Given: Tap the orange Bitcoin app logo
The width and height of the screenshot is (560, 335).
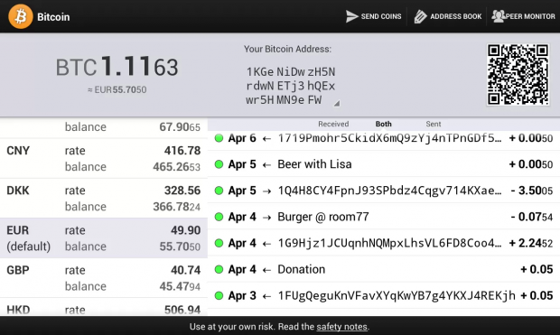Looking at the screenshot, I should click(x=21, y=16).
